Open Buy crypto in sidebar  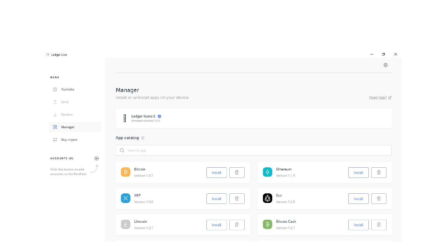(x=75, y=139)
